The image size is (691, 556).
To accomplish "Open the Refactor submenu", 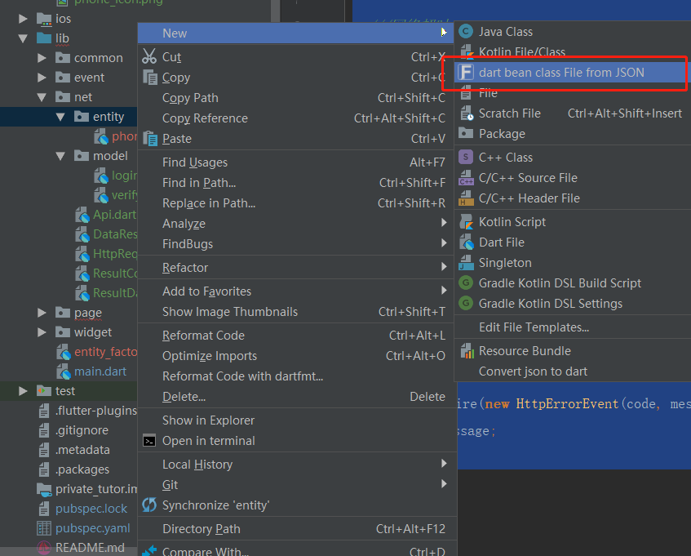I will pos(295,268).
